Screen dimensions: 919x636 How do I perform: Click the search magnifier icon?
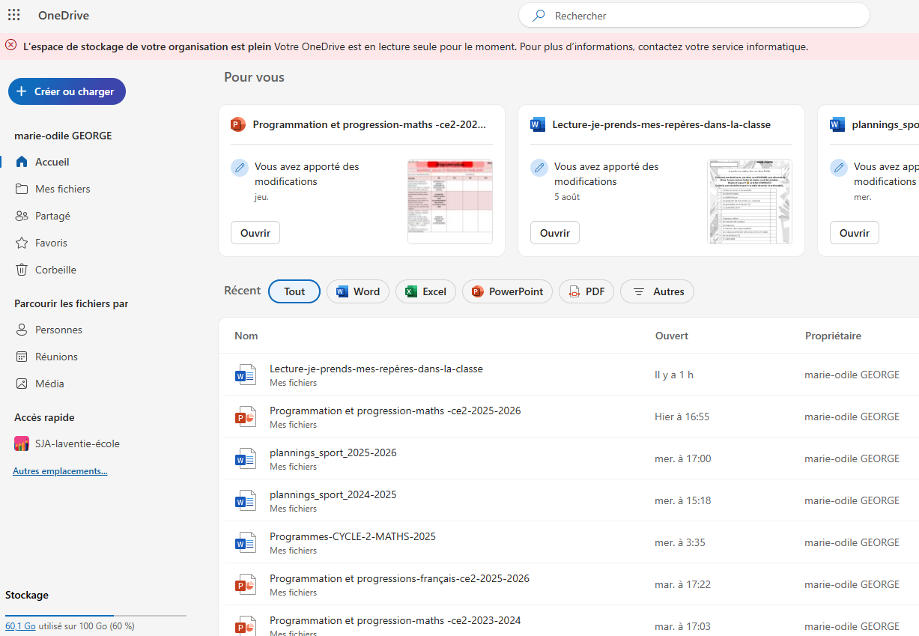pyautogui.click(x=538, y=16)
